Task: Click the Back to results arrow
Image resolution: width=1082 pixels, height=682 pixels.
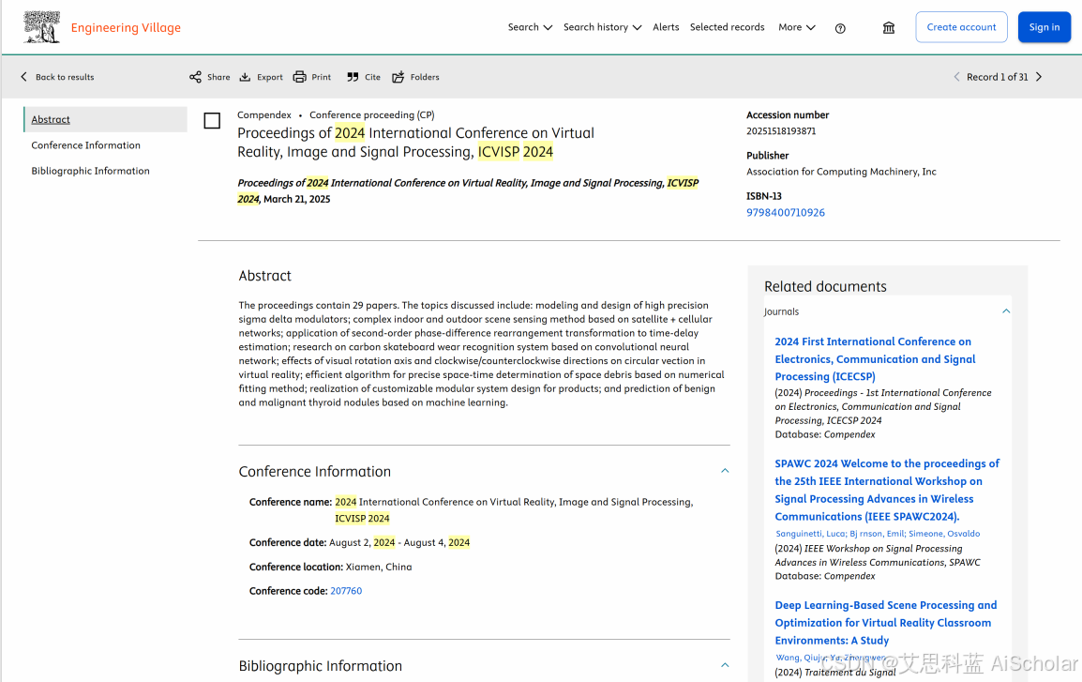Action: [24, 77]
